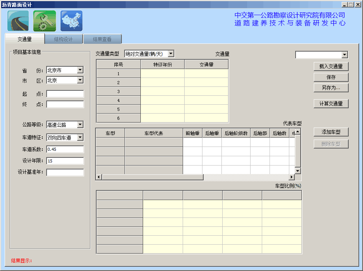Click the 车道系数 field showing 0.45
The image size is (363, 271).
pos(65,149)
